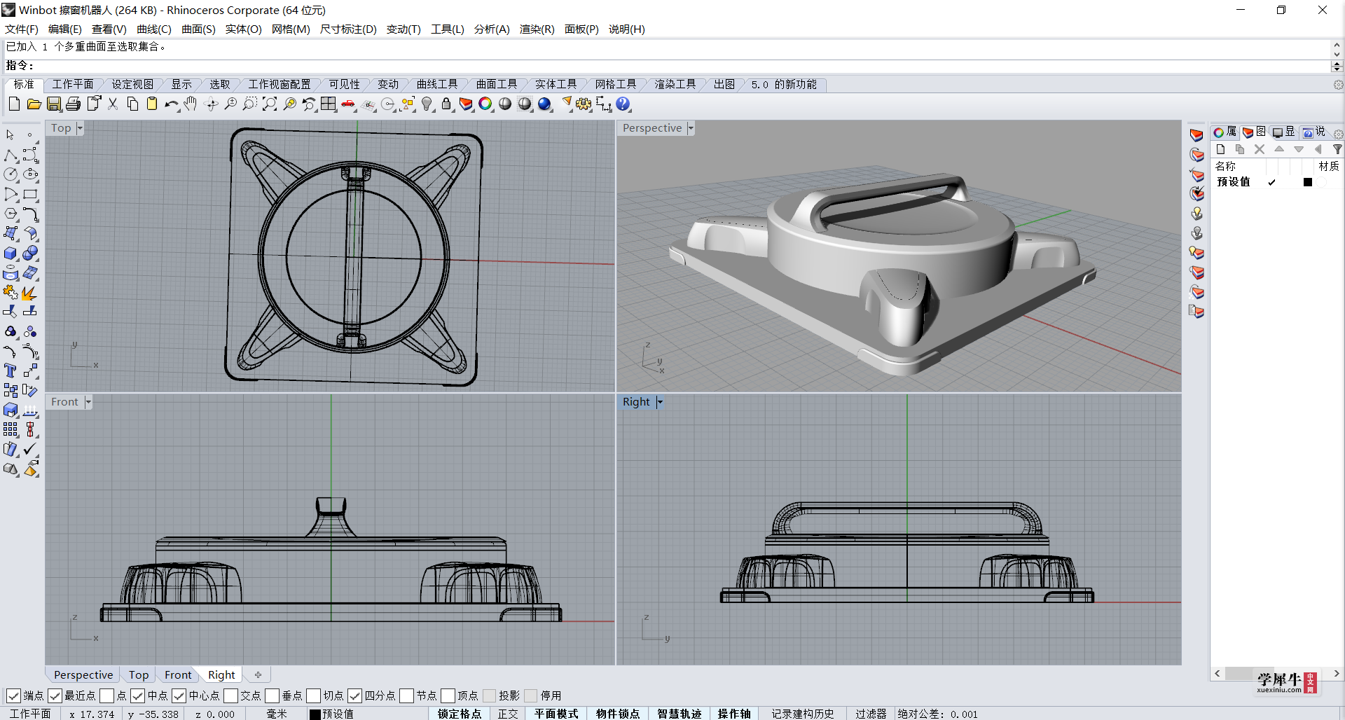
Task: Click the blue render sphere icon
Action: point(545,104)
